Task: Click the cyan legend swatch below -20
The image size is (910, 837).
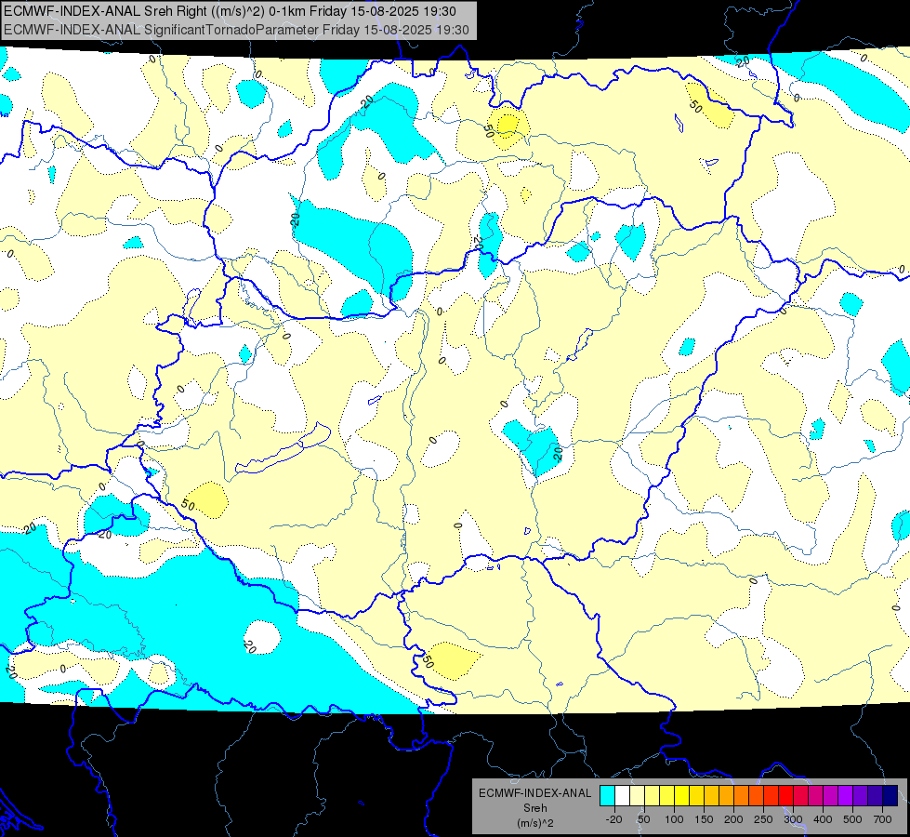Action: pos(607,795)
